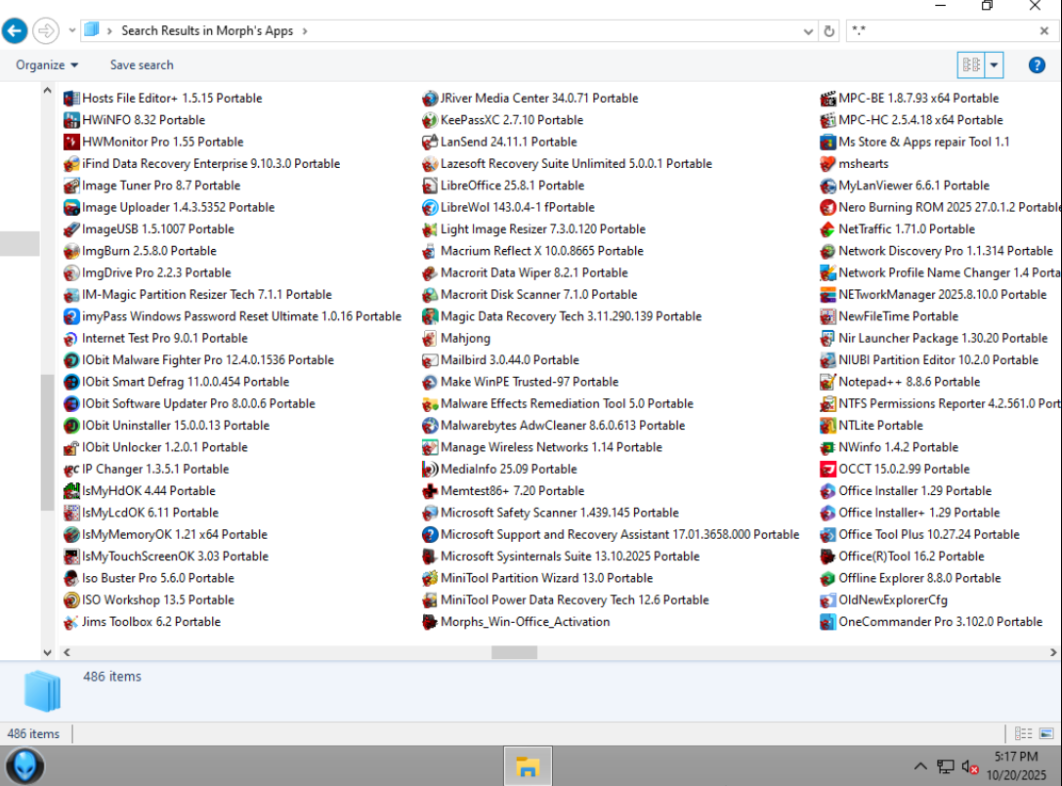The height and width of the screenshot is (786, 1062).
Task: Go back with the Back arrow
Action: 15,30
